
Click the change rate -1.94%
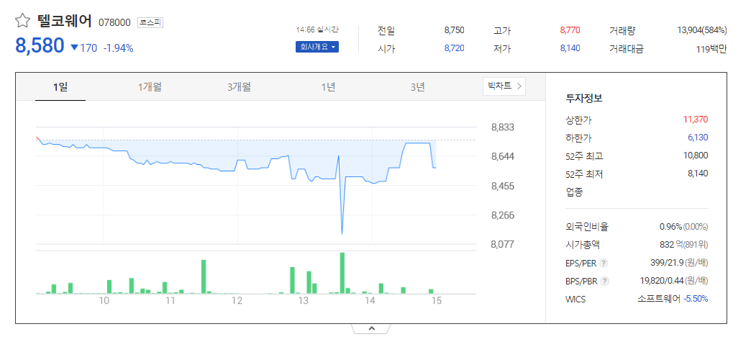click(x=118, y=48)
